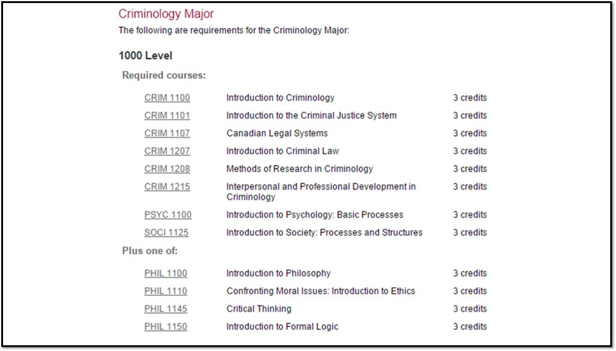The height and width of the screenshot is (351, 616).
Task: Click the Criminology Major heading
Action: (166, 14)
